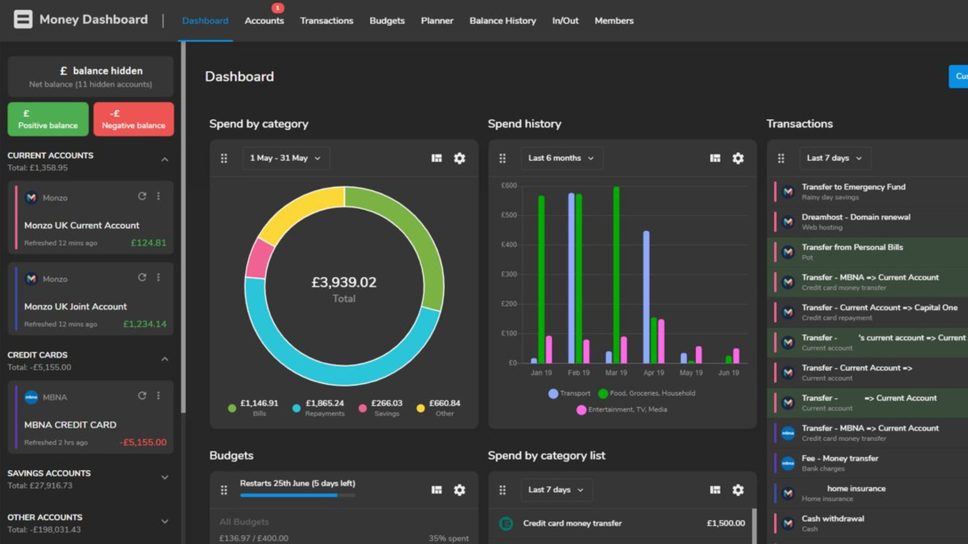
Task: Switch to the Balance History tab
Action: [x=503, y=21]
